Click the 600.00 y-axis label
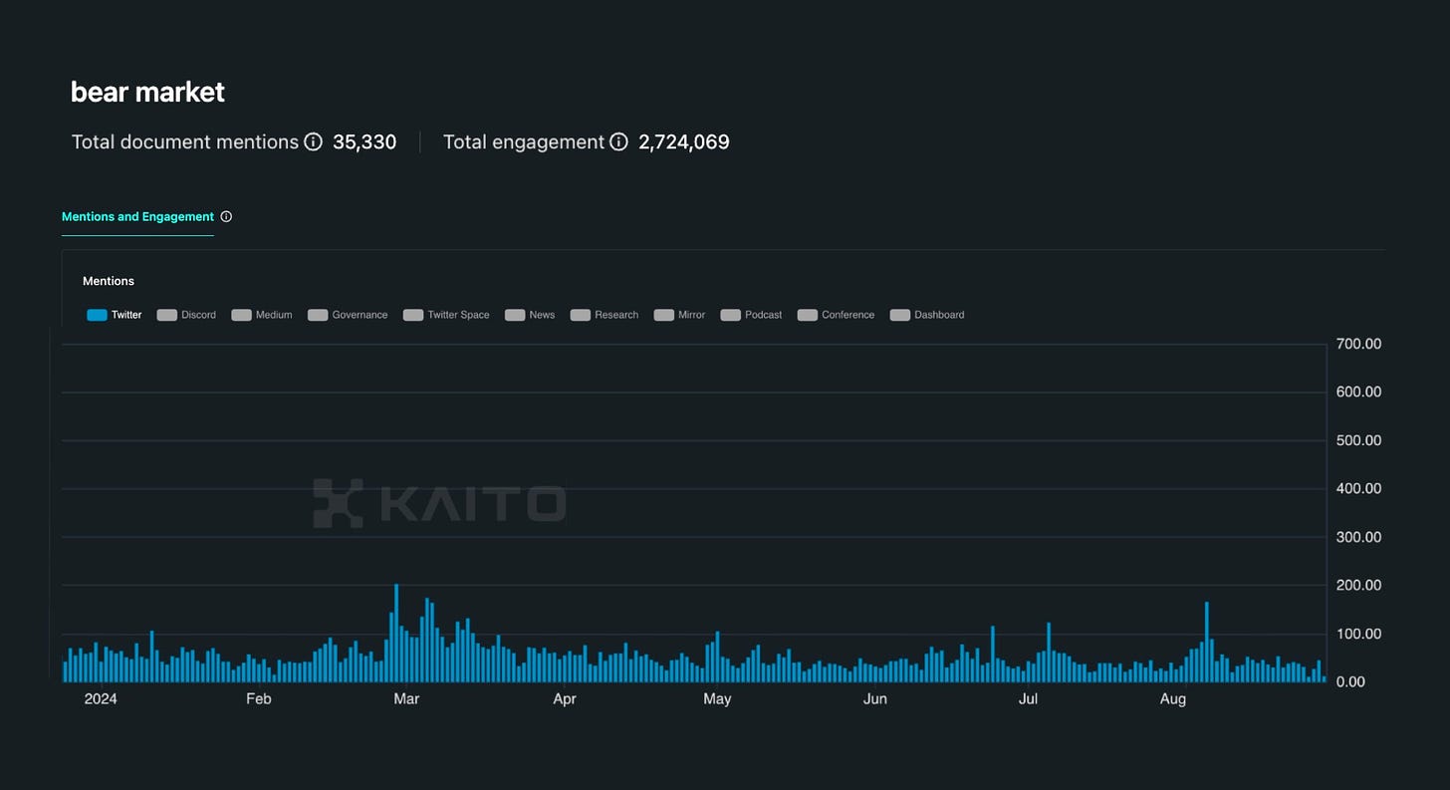This screenshot has width=1450, height=790. pos(1359,393)
